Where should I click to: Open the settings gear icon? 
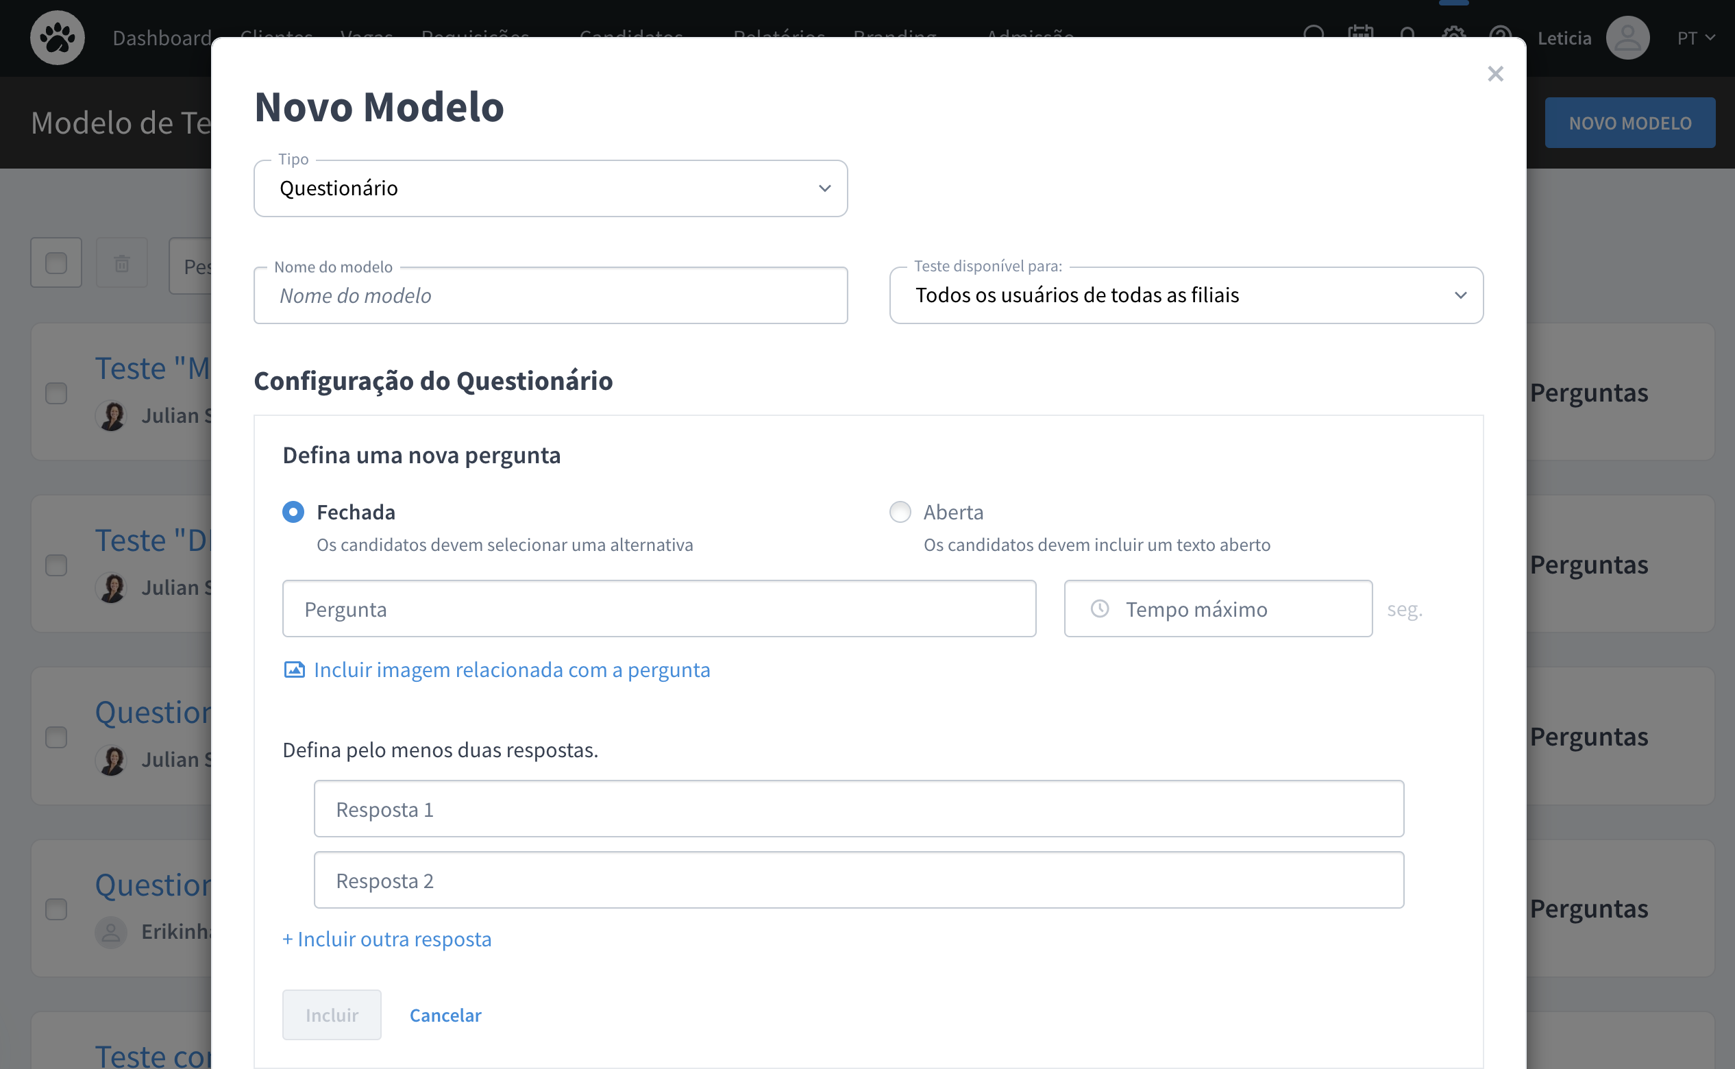(x=1453, y=31)
